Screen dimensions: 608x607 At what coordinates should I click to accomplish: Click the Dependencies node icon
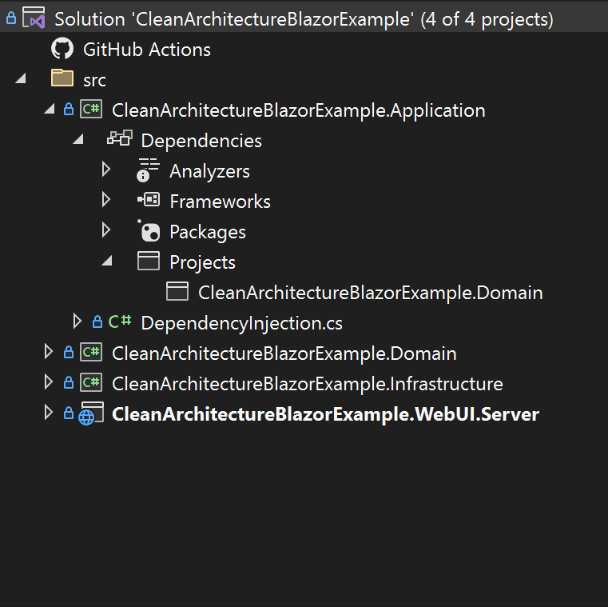pos(120,138)
